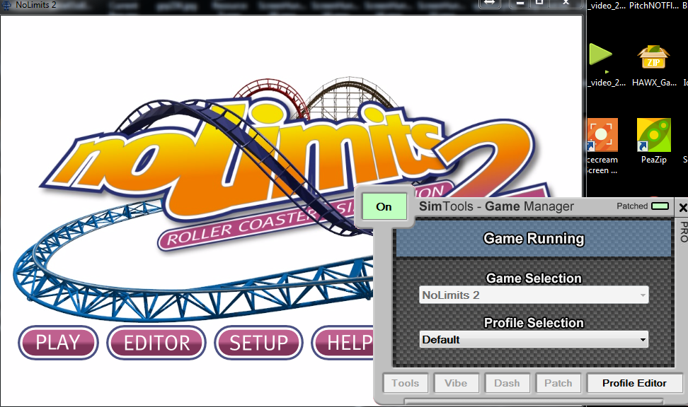Close the NoLimits 2 window
Image resolution: width=688 pixels, height=407 pixels.
[566, 3]
